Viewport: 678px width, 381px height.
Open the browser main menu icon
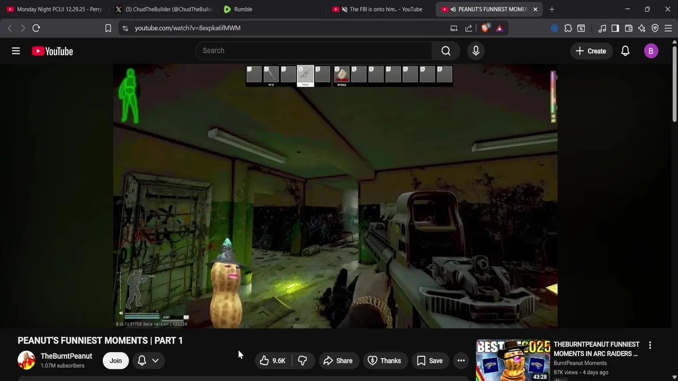click(668, 28)
